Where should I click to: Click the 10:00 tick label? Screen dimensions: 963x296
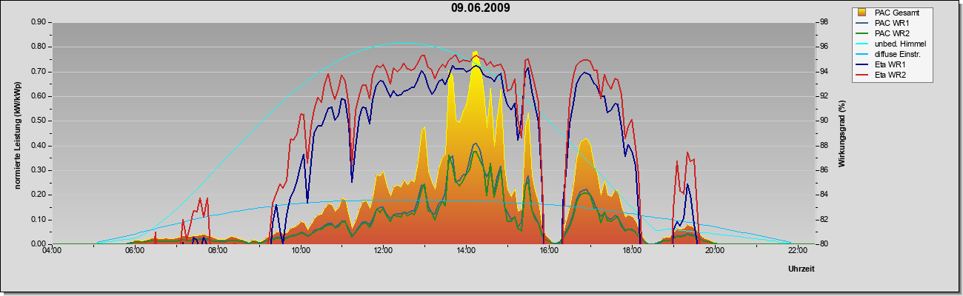pos(300,252)
